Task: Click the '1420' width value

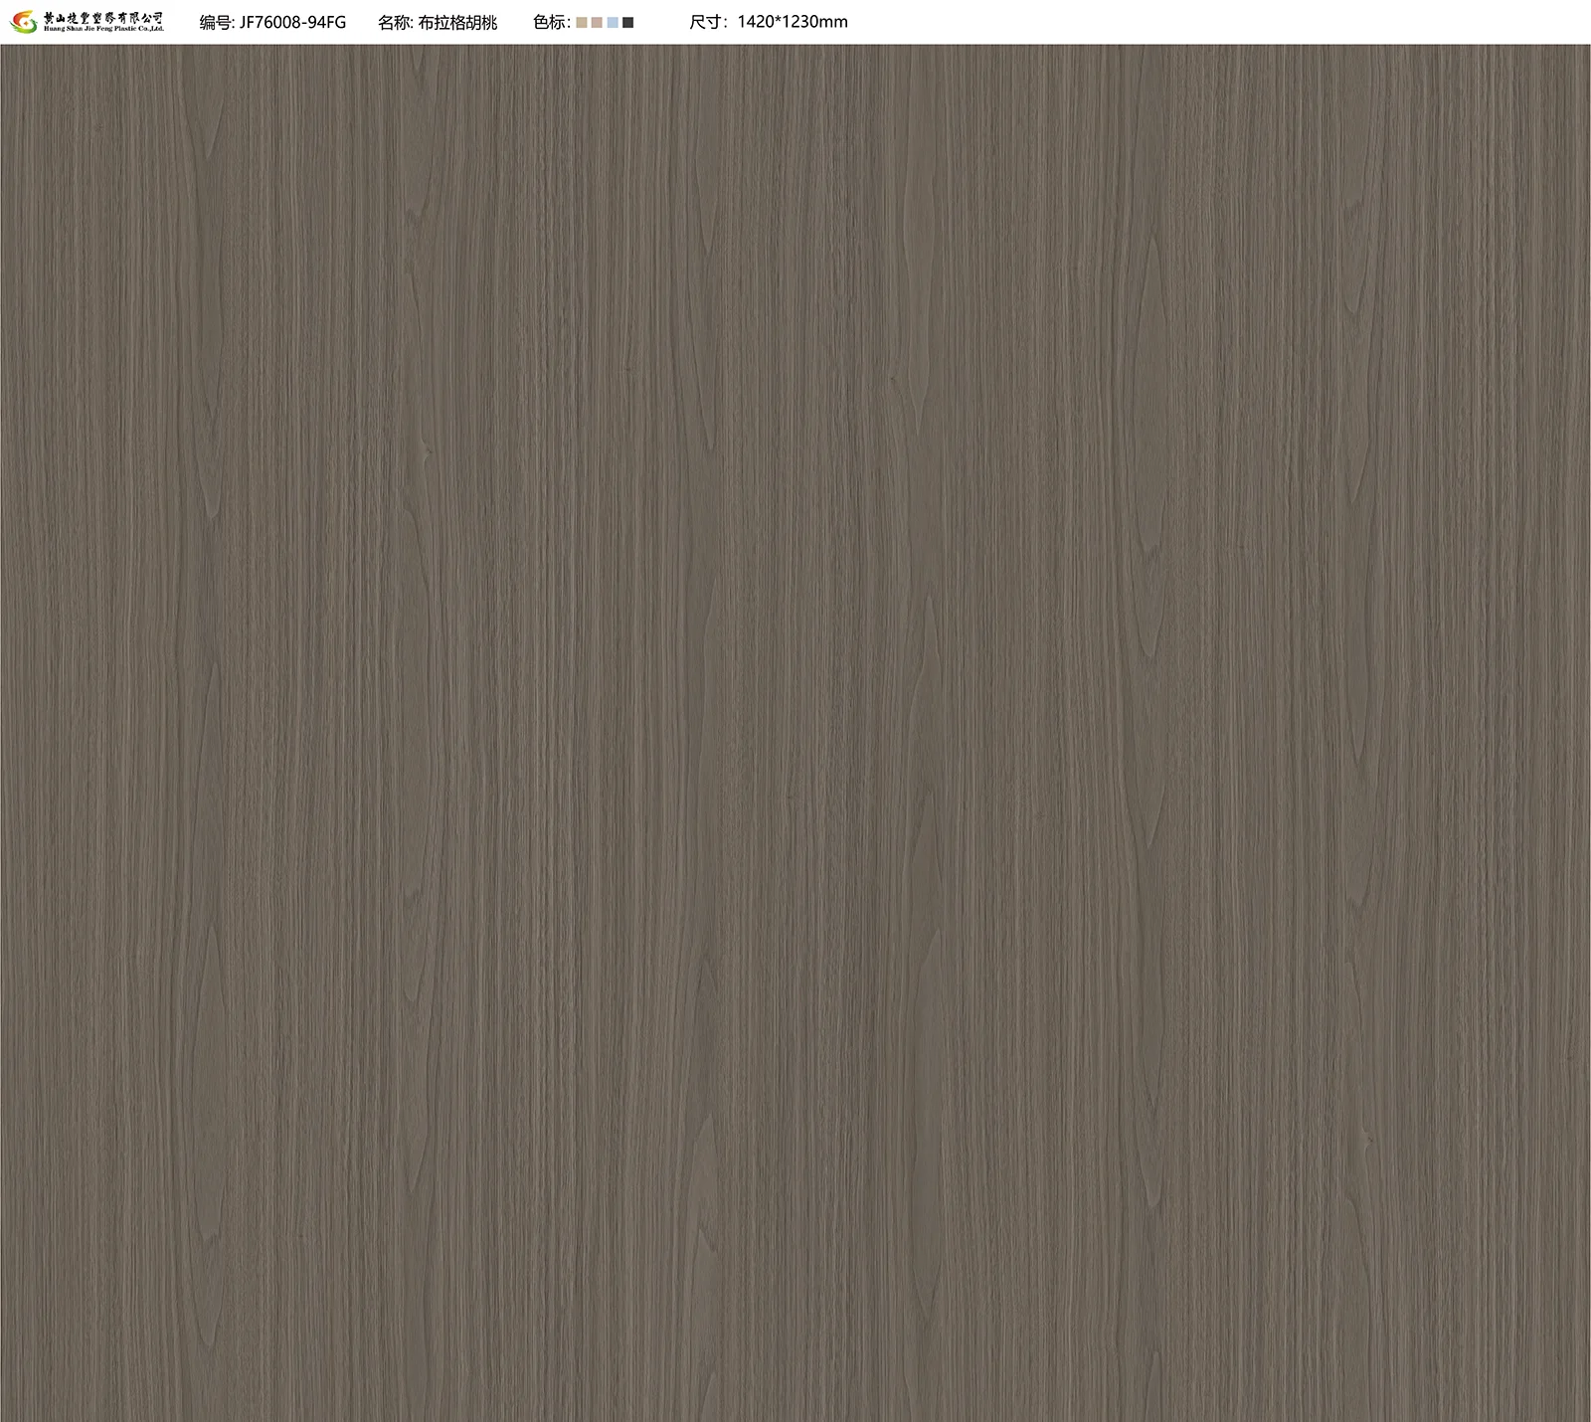Action: click(756, 22)
